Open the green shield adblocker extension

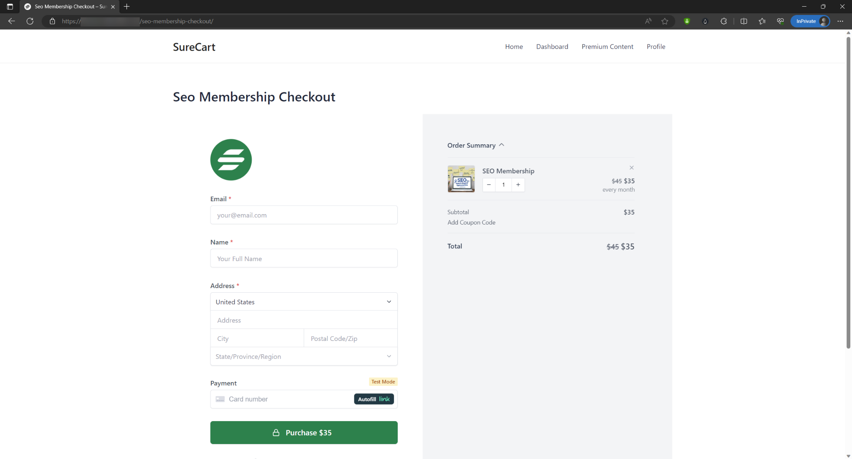[x=687, y=21]
